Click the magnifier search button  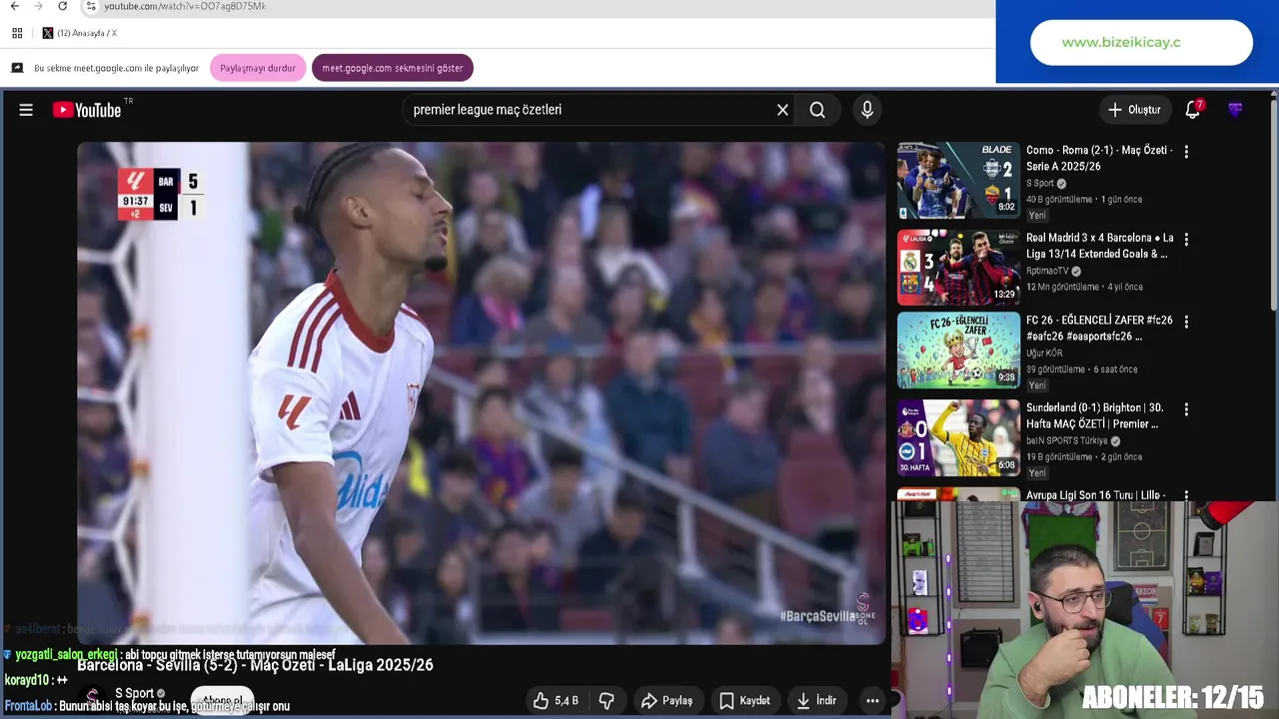pos(817,110)
